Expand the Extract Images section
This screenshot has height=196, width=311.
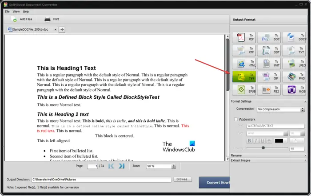tap(305, 160)
